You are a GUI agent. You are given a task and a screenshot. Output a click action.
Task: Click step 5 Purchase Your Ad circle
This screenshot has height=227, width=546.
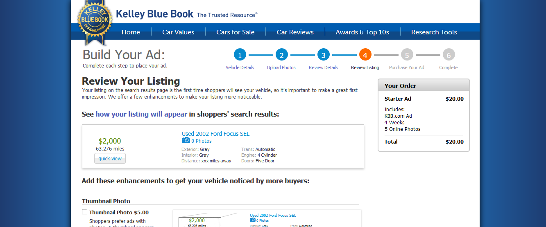pyautogui.click(x=407, y=55)
